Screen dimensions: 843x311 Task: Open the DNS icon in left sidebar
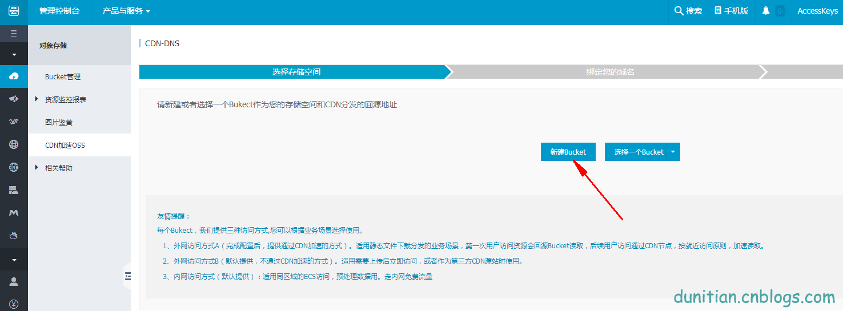[14, 167]
